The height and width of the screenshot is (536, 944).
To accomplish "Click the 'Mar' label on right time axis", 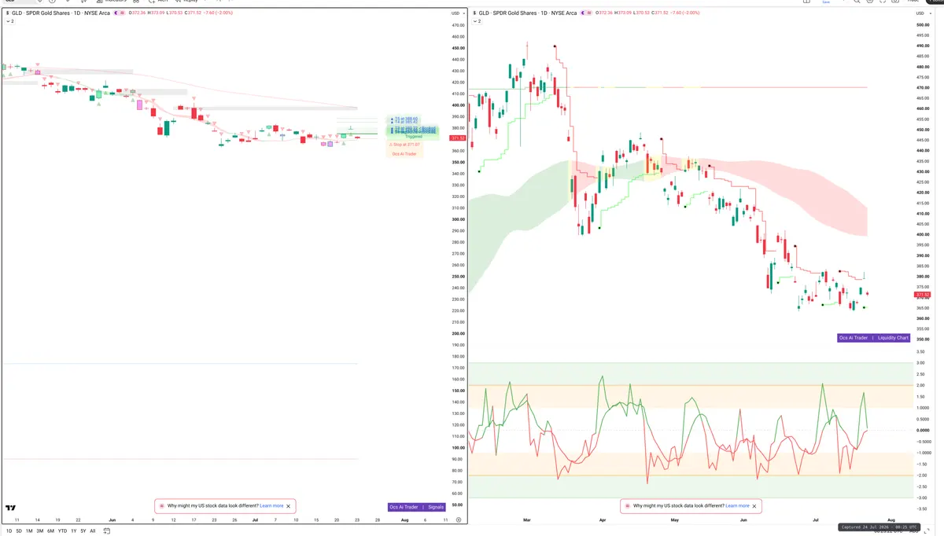I will coord(526,520).
